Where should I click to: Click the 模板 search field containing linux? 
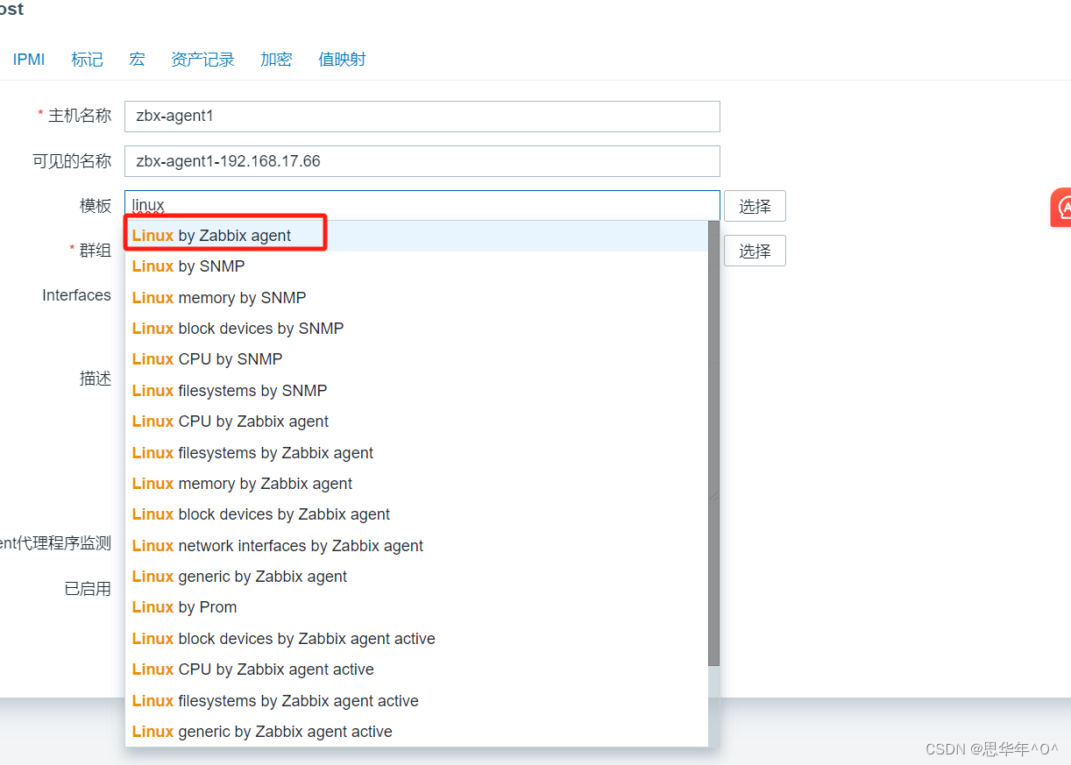422,206
